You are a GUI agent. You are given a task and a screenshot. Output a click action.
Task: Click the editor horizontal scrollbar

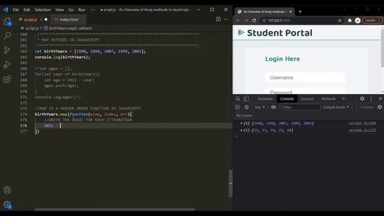pos(115,209)
